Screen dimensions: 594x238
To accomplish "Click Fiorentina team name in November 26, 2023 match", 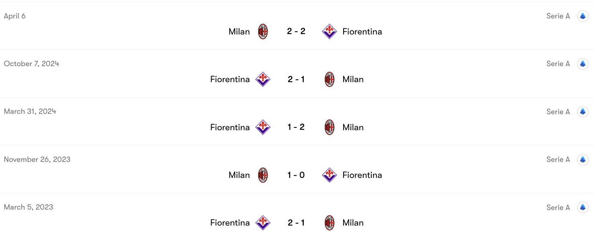I will (362, 175).
